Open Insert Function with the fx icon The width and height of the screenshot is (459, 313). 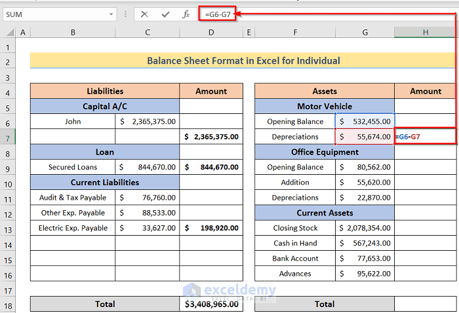[186, 14]
